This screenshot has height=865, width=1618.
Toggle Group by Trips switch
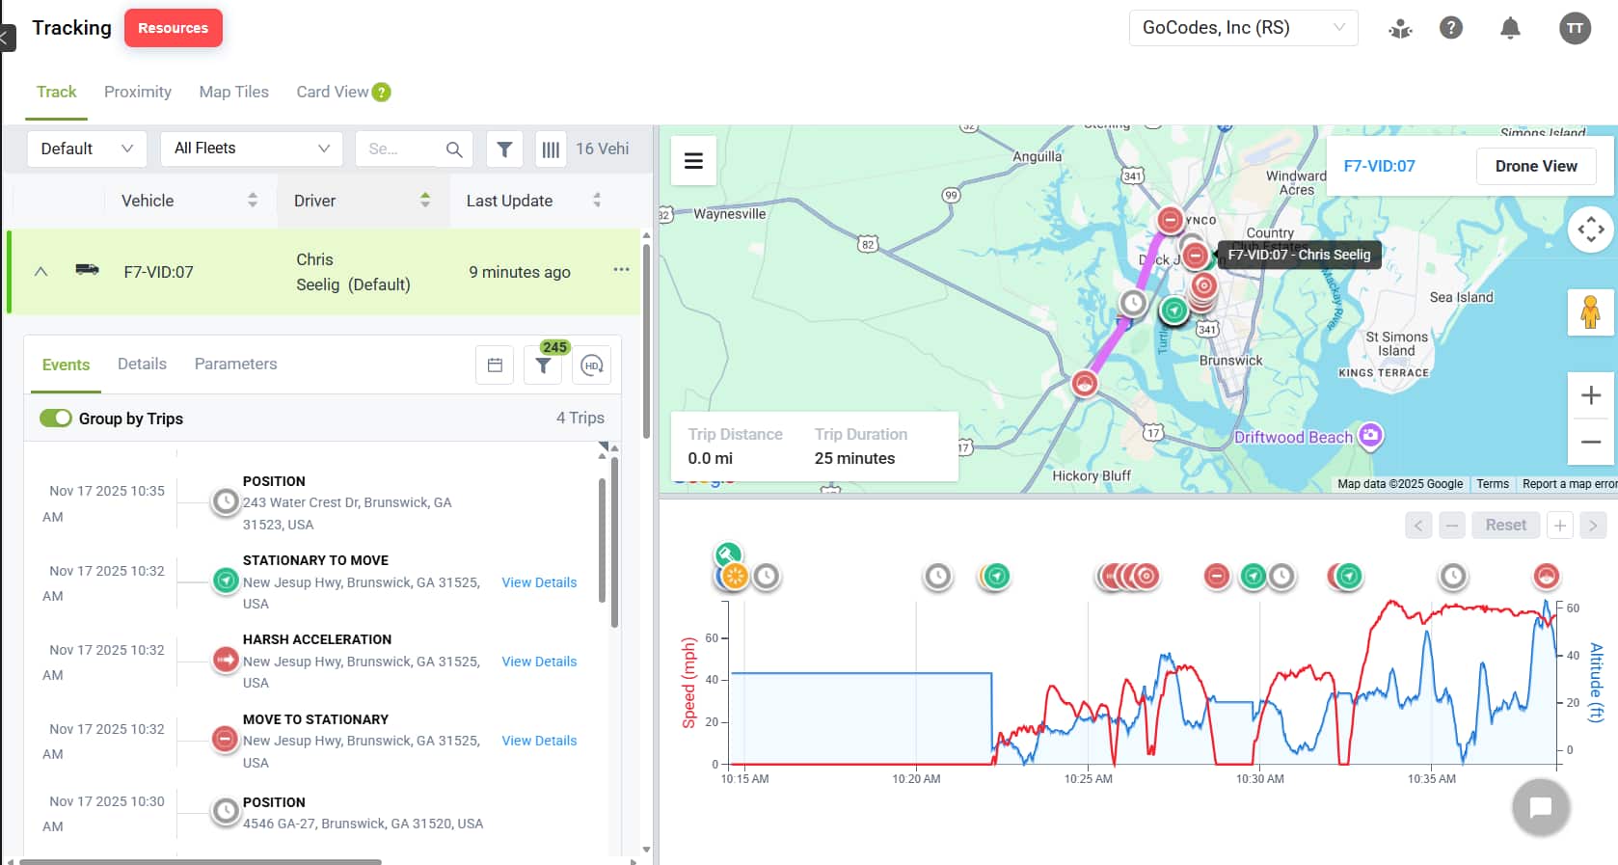coord(56,419)
